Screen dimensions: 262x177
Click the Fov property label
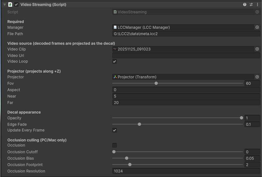[x=11, y=83]
